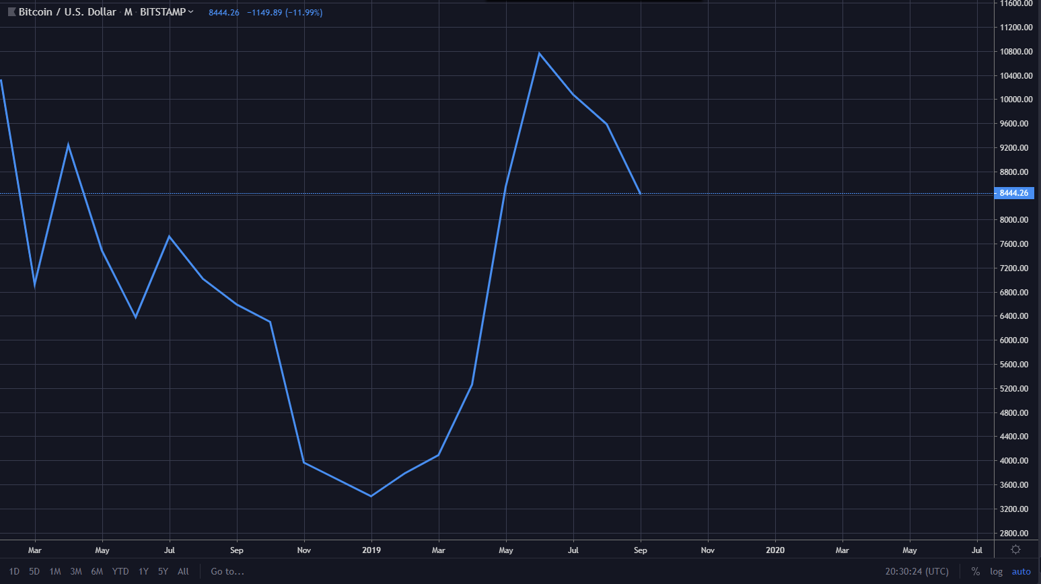Open chart settings via the gear icon
This screenshot has height=584, width=1041.
point(1016,550)
